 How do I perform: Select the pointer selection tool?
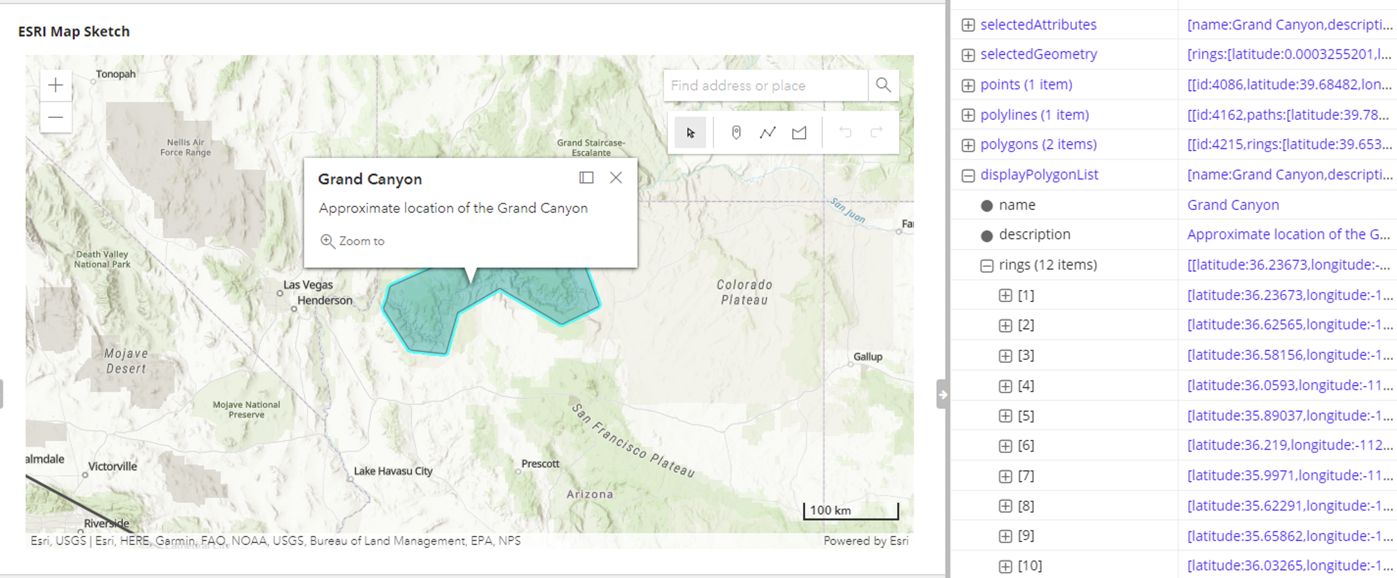click(x=690, y=133)
